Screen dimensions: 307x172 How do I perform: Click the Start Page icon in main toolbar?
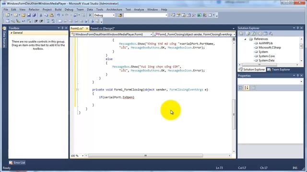(200, 15)
